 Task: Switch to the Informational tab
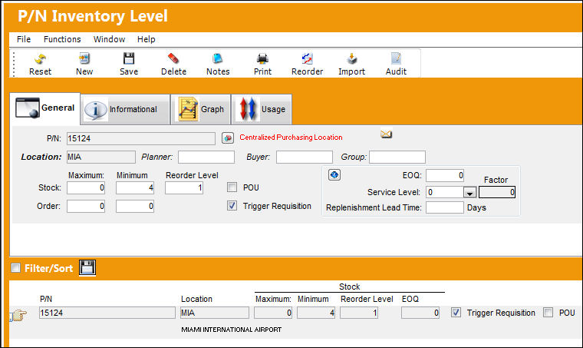point(125,109)
